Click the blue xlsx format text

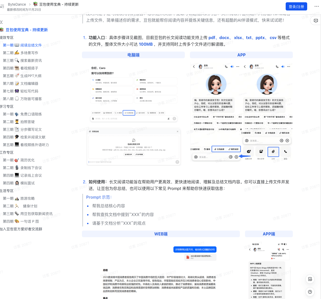pyautogui.click(x=238, y=38)
